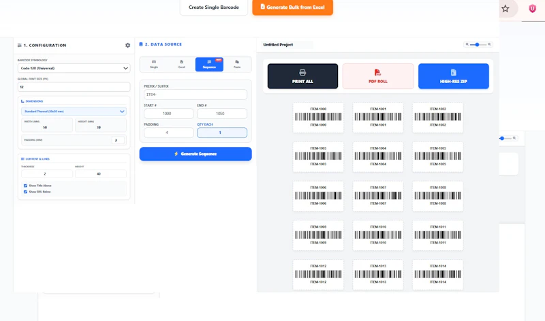Select the ITEM-1004 barcode label
The height and width of the screenshot is (321, 545).
(378, 156)
